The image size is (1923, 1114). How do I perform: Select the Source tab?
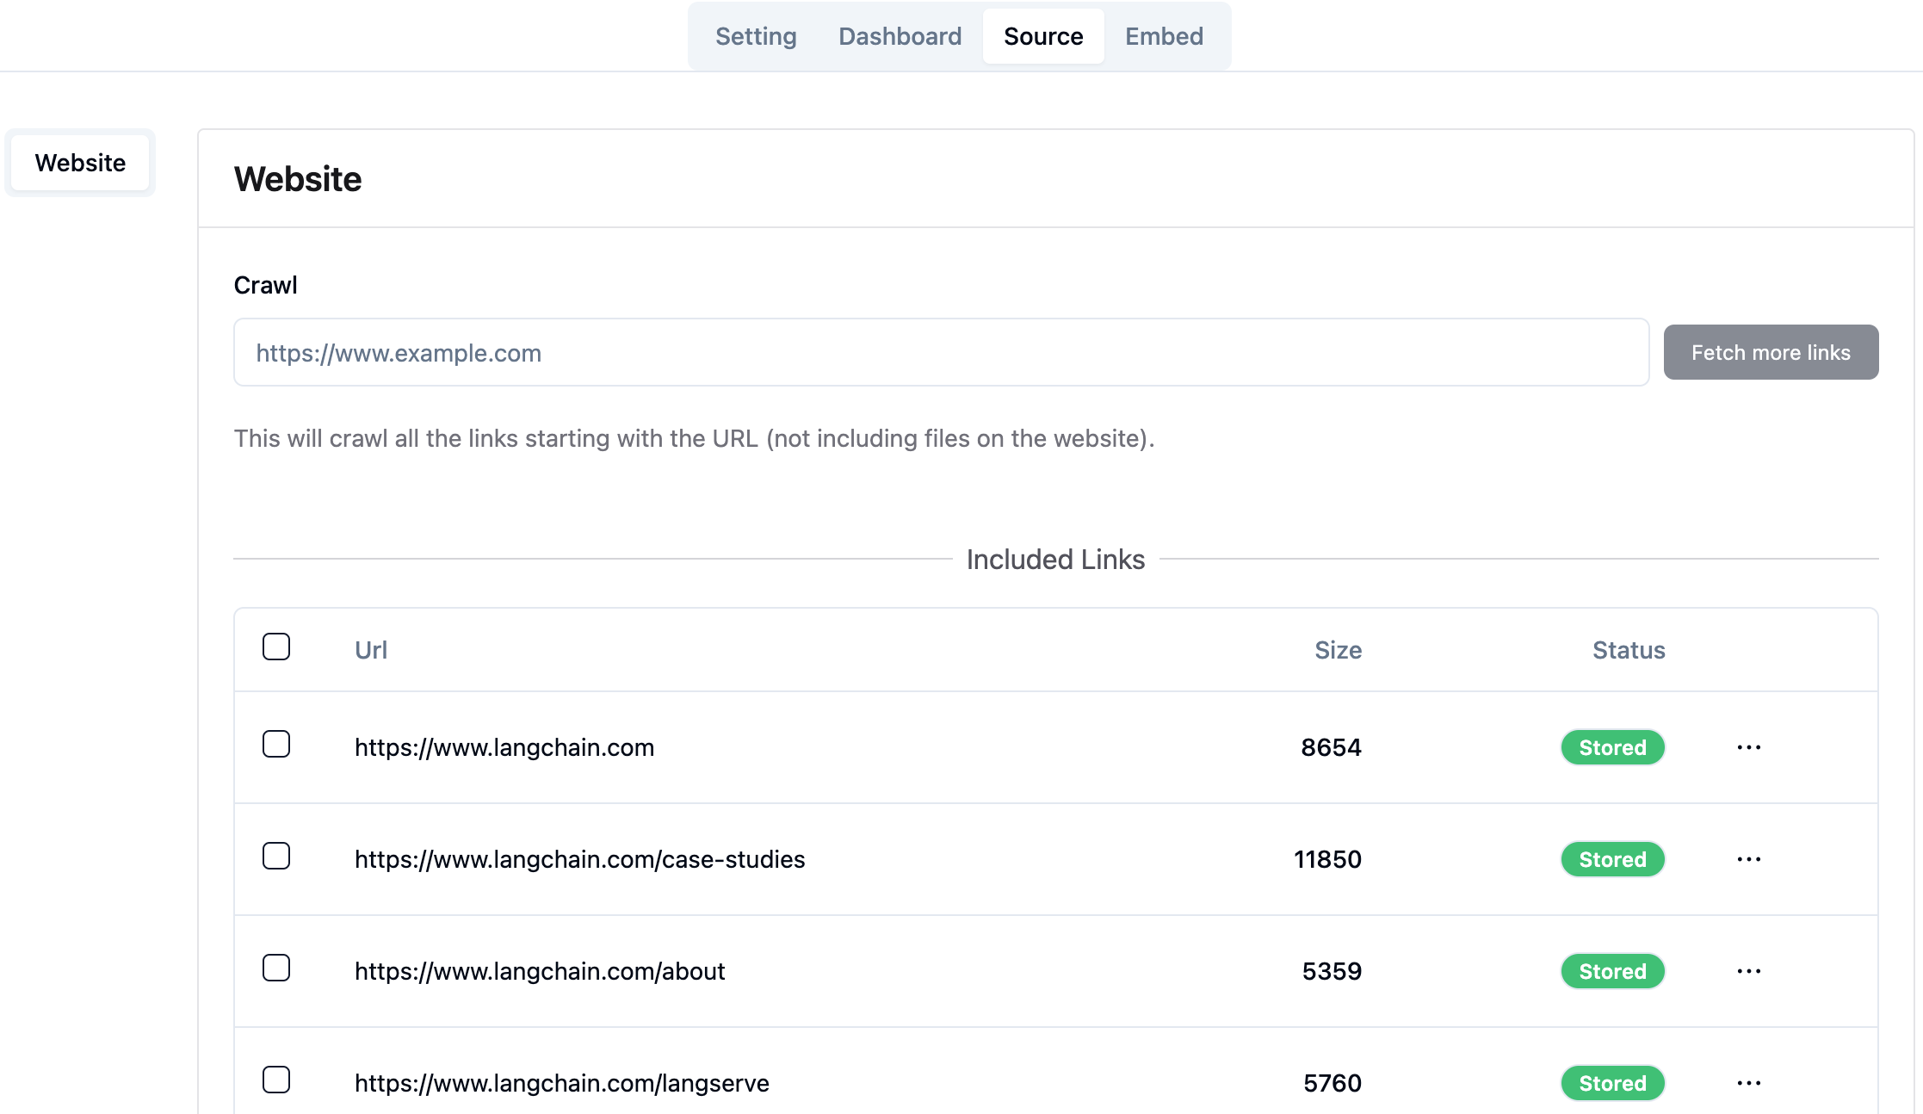(1043, 36)
